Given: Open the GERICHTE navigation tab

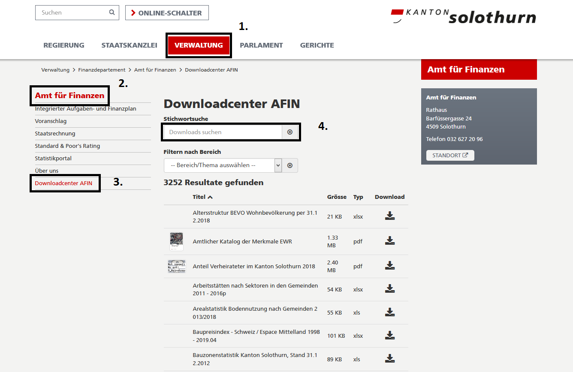Looking at the screenshot, I should tap(317, 45).
